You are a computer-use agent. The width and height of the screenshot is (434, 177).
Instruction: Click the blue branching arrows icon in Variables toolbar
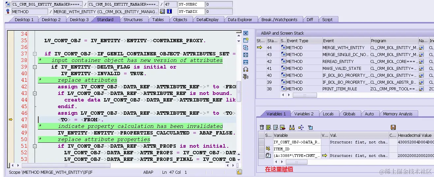click(301, 127)
